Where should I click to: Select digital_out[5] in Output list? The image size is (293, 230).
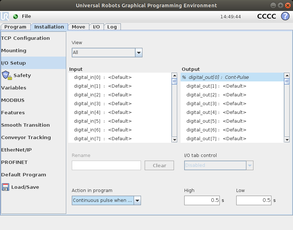click(216, 121)
